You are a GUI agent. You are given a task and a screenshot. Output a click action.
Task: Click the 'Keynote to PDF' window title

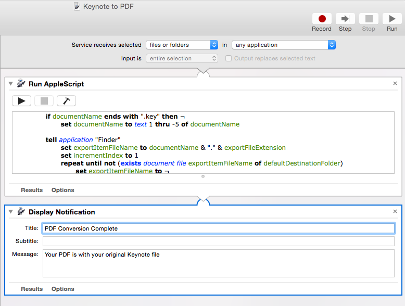click(x=108, y=6)
